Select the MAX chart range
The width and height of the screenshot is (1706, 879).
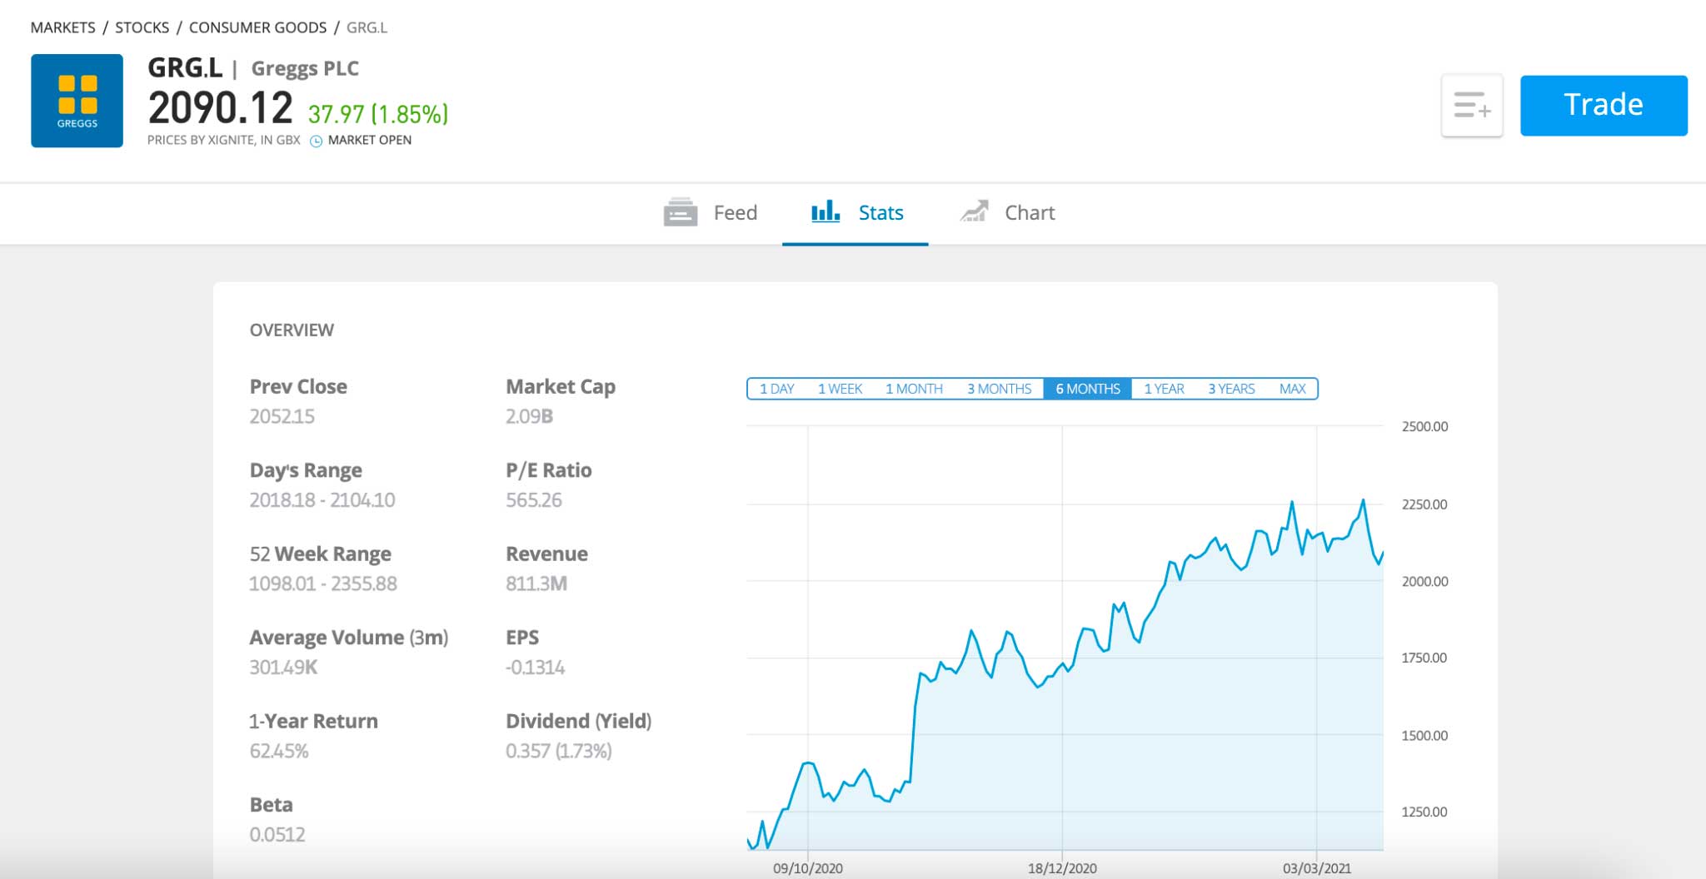pos(1292,389)
